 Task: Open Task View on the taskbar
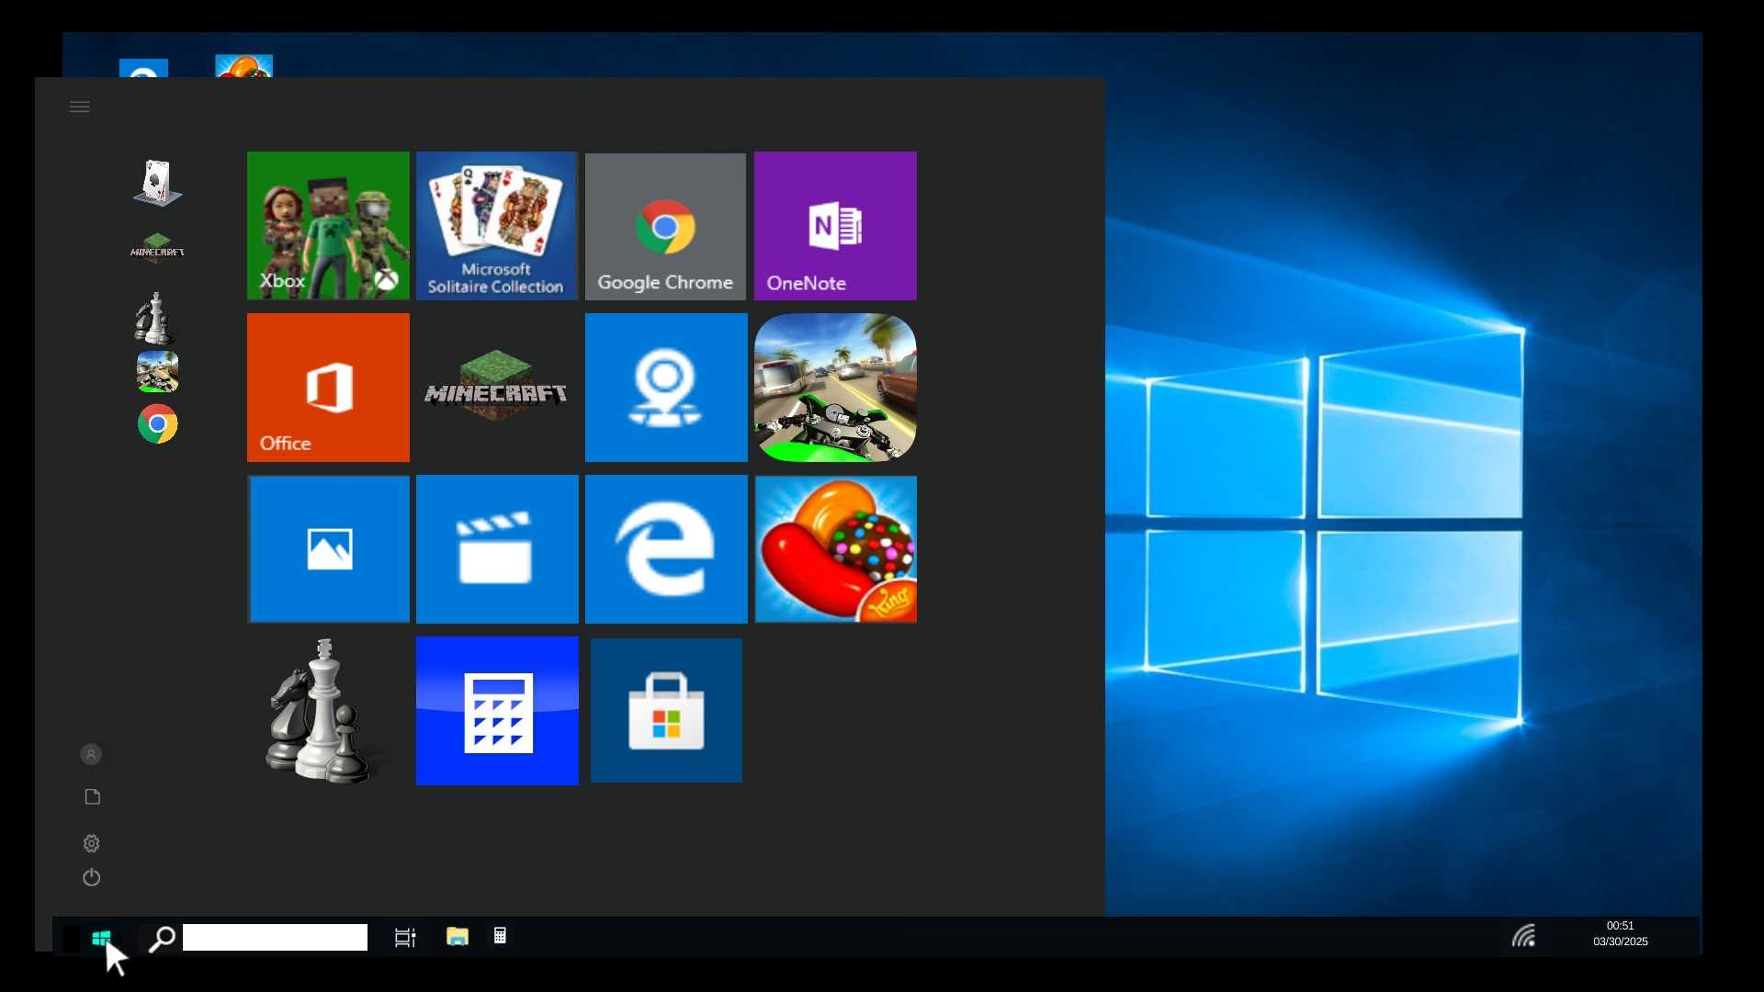[x=405, y=938]
